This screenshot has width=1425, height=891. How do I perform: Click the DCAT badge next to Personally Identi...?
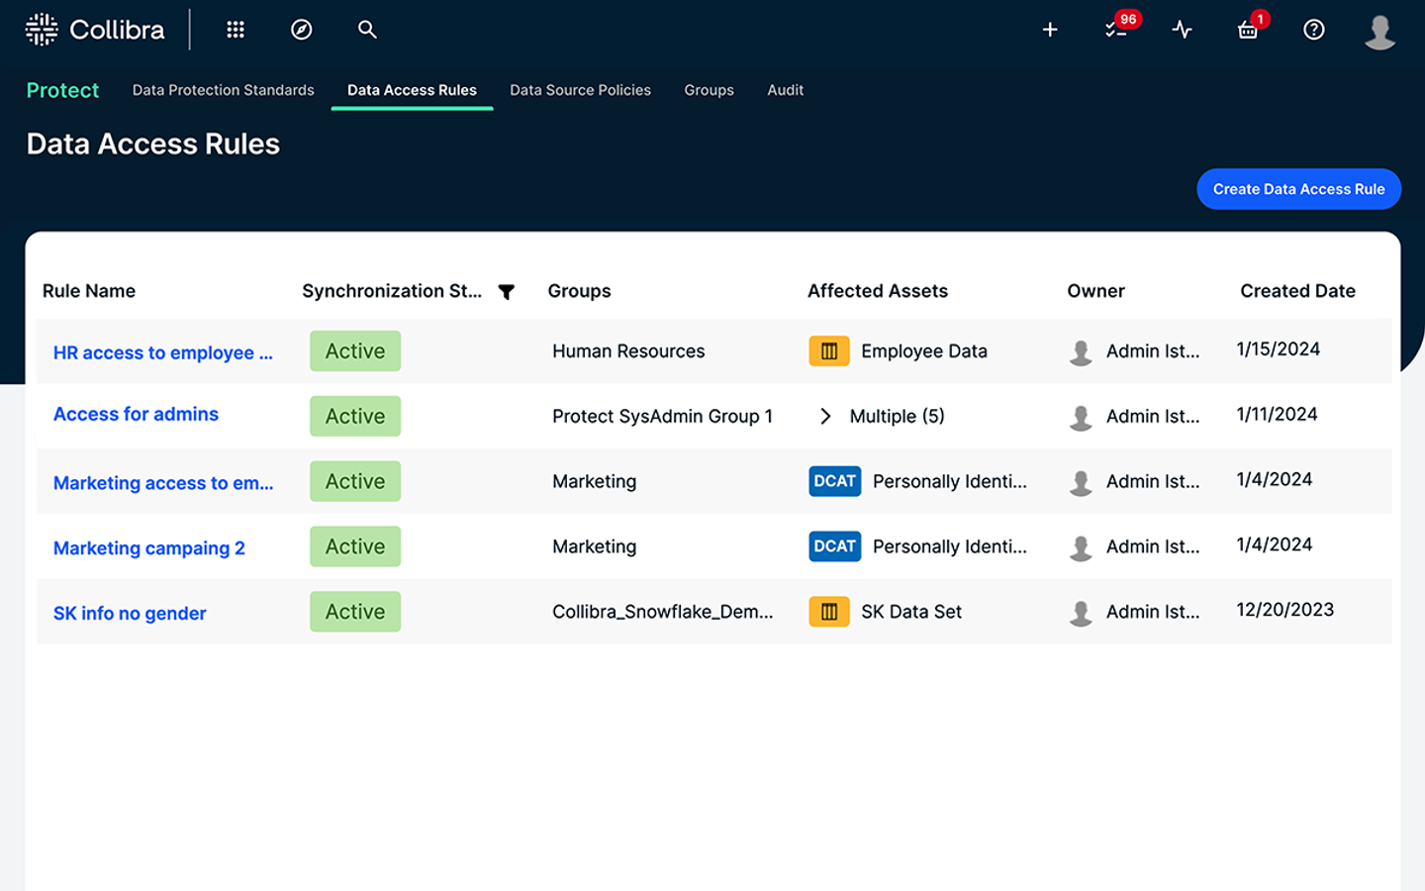point(834,481)
